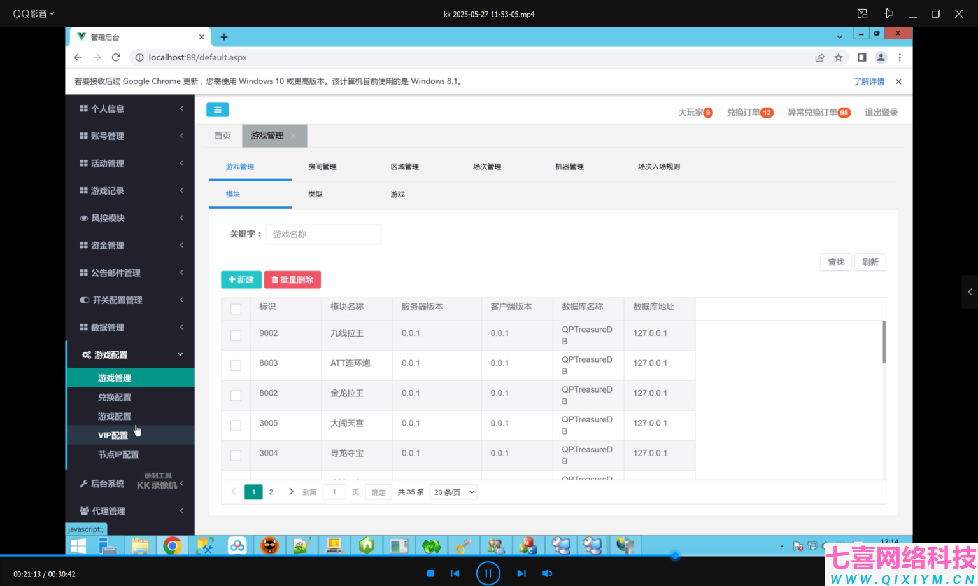Click the blue hamburger menu icon
Viewport: 978px width, 586px height.
point(217,110)
